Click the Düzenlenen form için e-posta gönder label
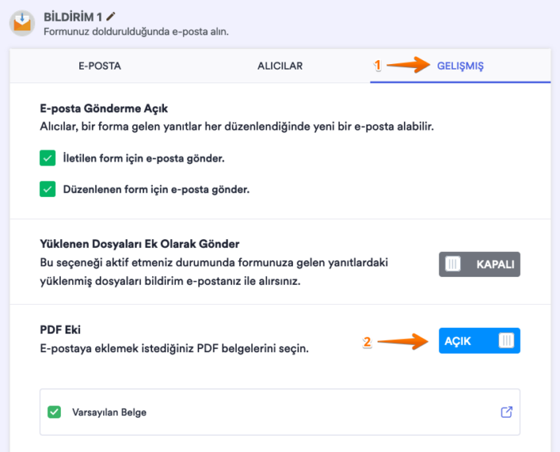Screen dimensions: 560x452 point(157,190)
